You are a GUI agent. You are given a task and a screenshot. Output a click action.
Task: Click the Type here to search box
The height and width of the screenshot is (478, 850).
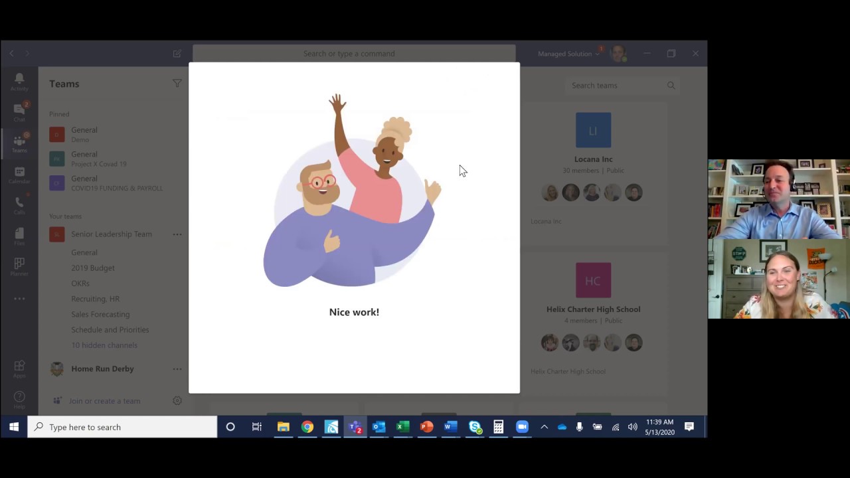[123, 427]
